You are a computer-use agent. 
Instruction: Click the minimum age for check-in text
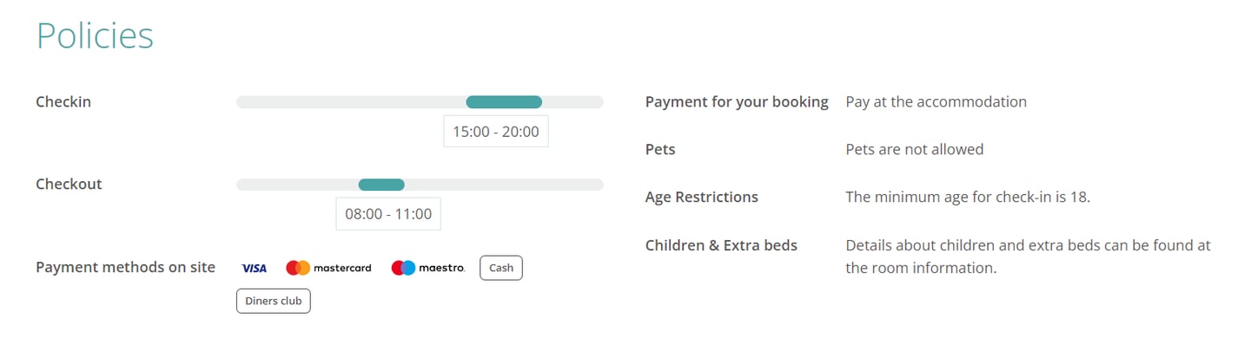click(968, 197)
